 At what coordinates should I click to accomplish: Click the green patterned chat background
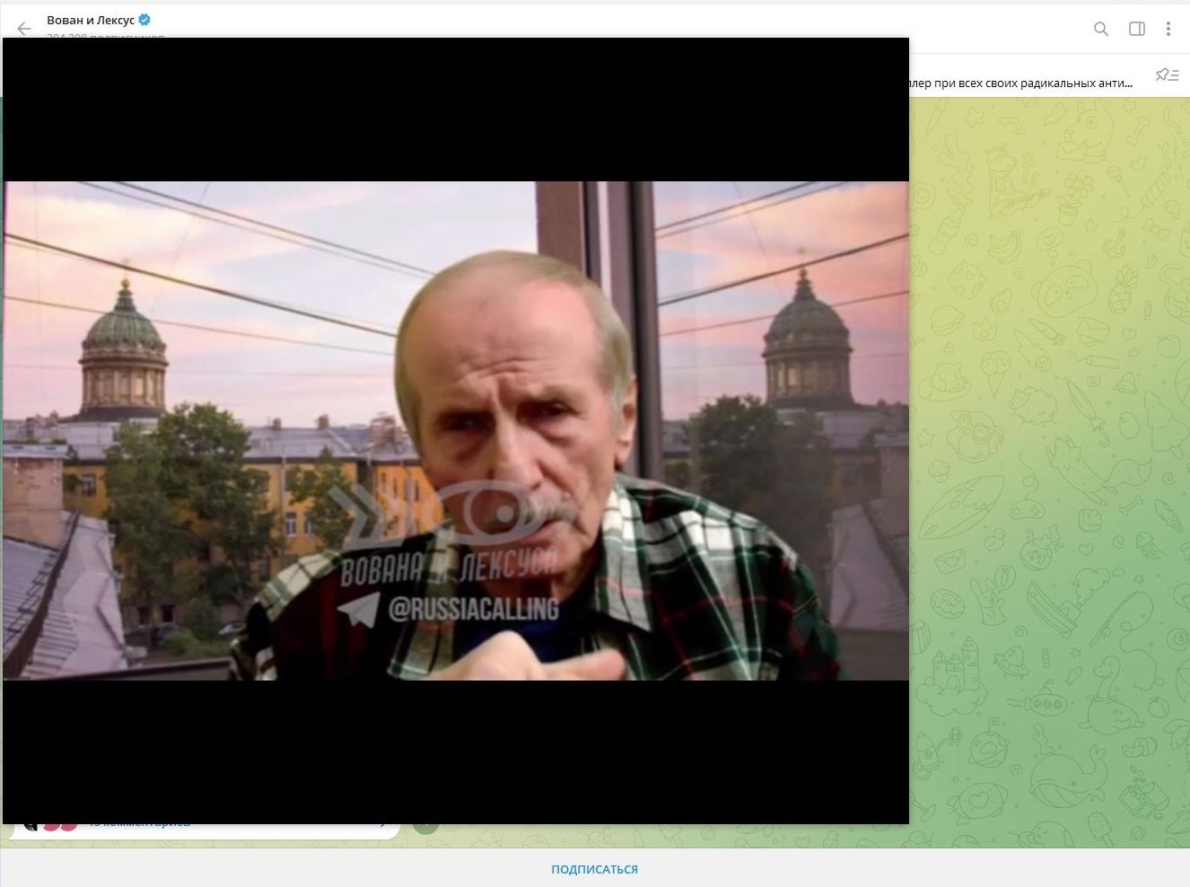(1050, 449)
